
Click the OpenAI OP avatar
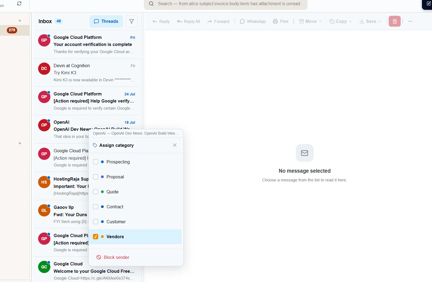(44, 125)
